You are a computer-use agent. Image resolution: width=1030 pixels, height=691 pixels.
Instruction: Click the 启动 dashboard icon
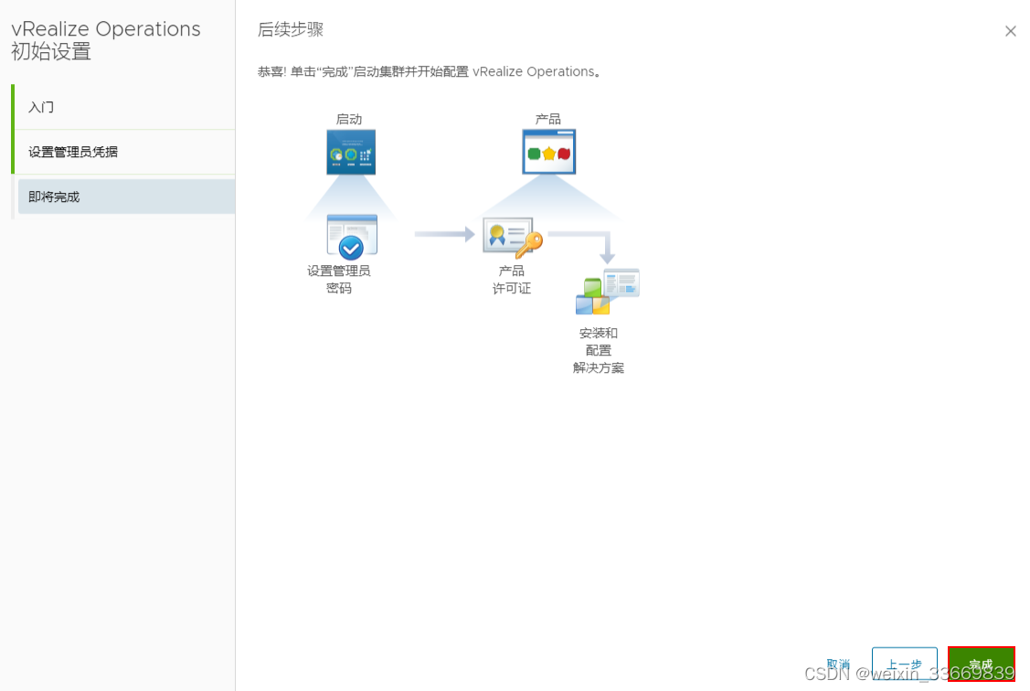point(351,152)
